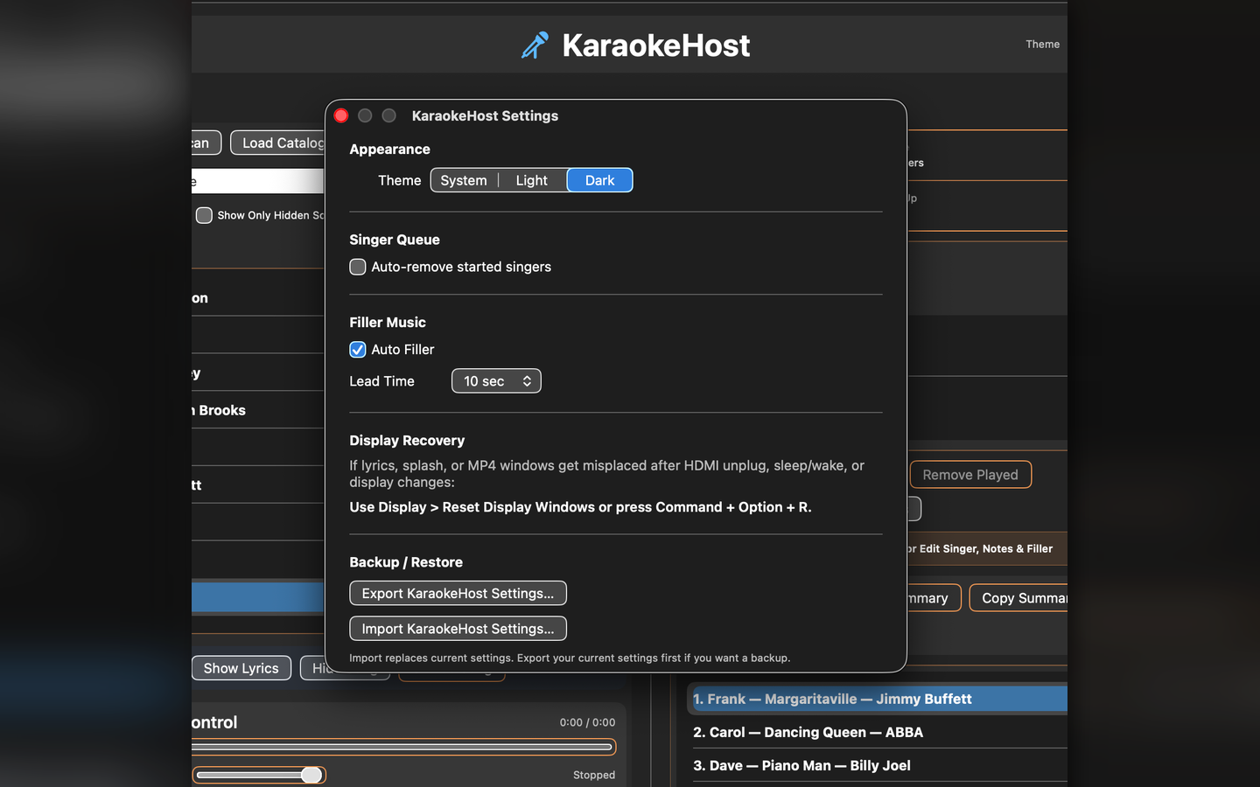Select queue row Frank — Margaritaville
1260x787 pixels.
tap(877, 699)
